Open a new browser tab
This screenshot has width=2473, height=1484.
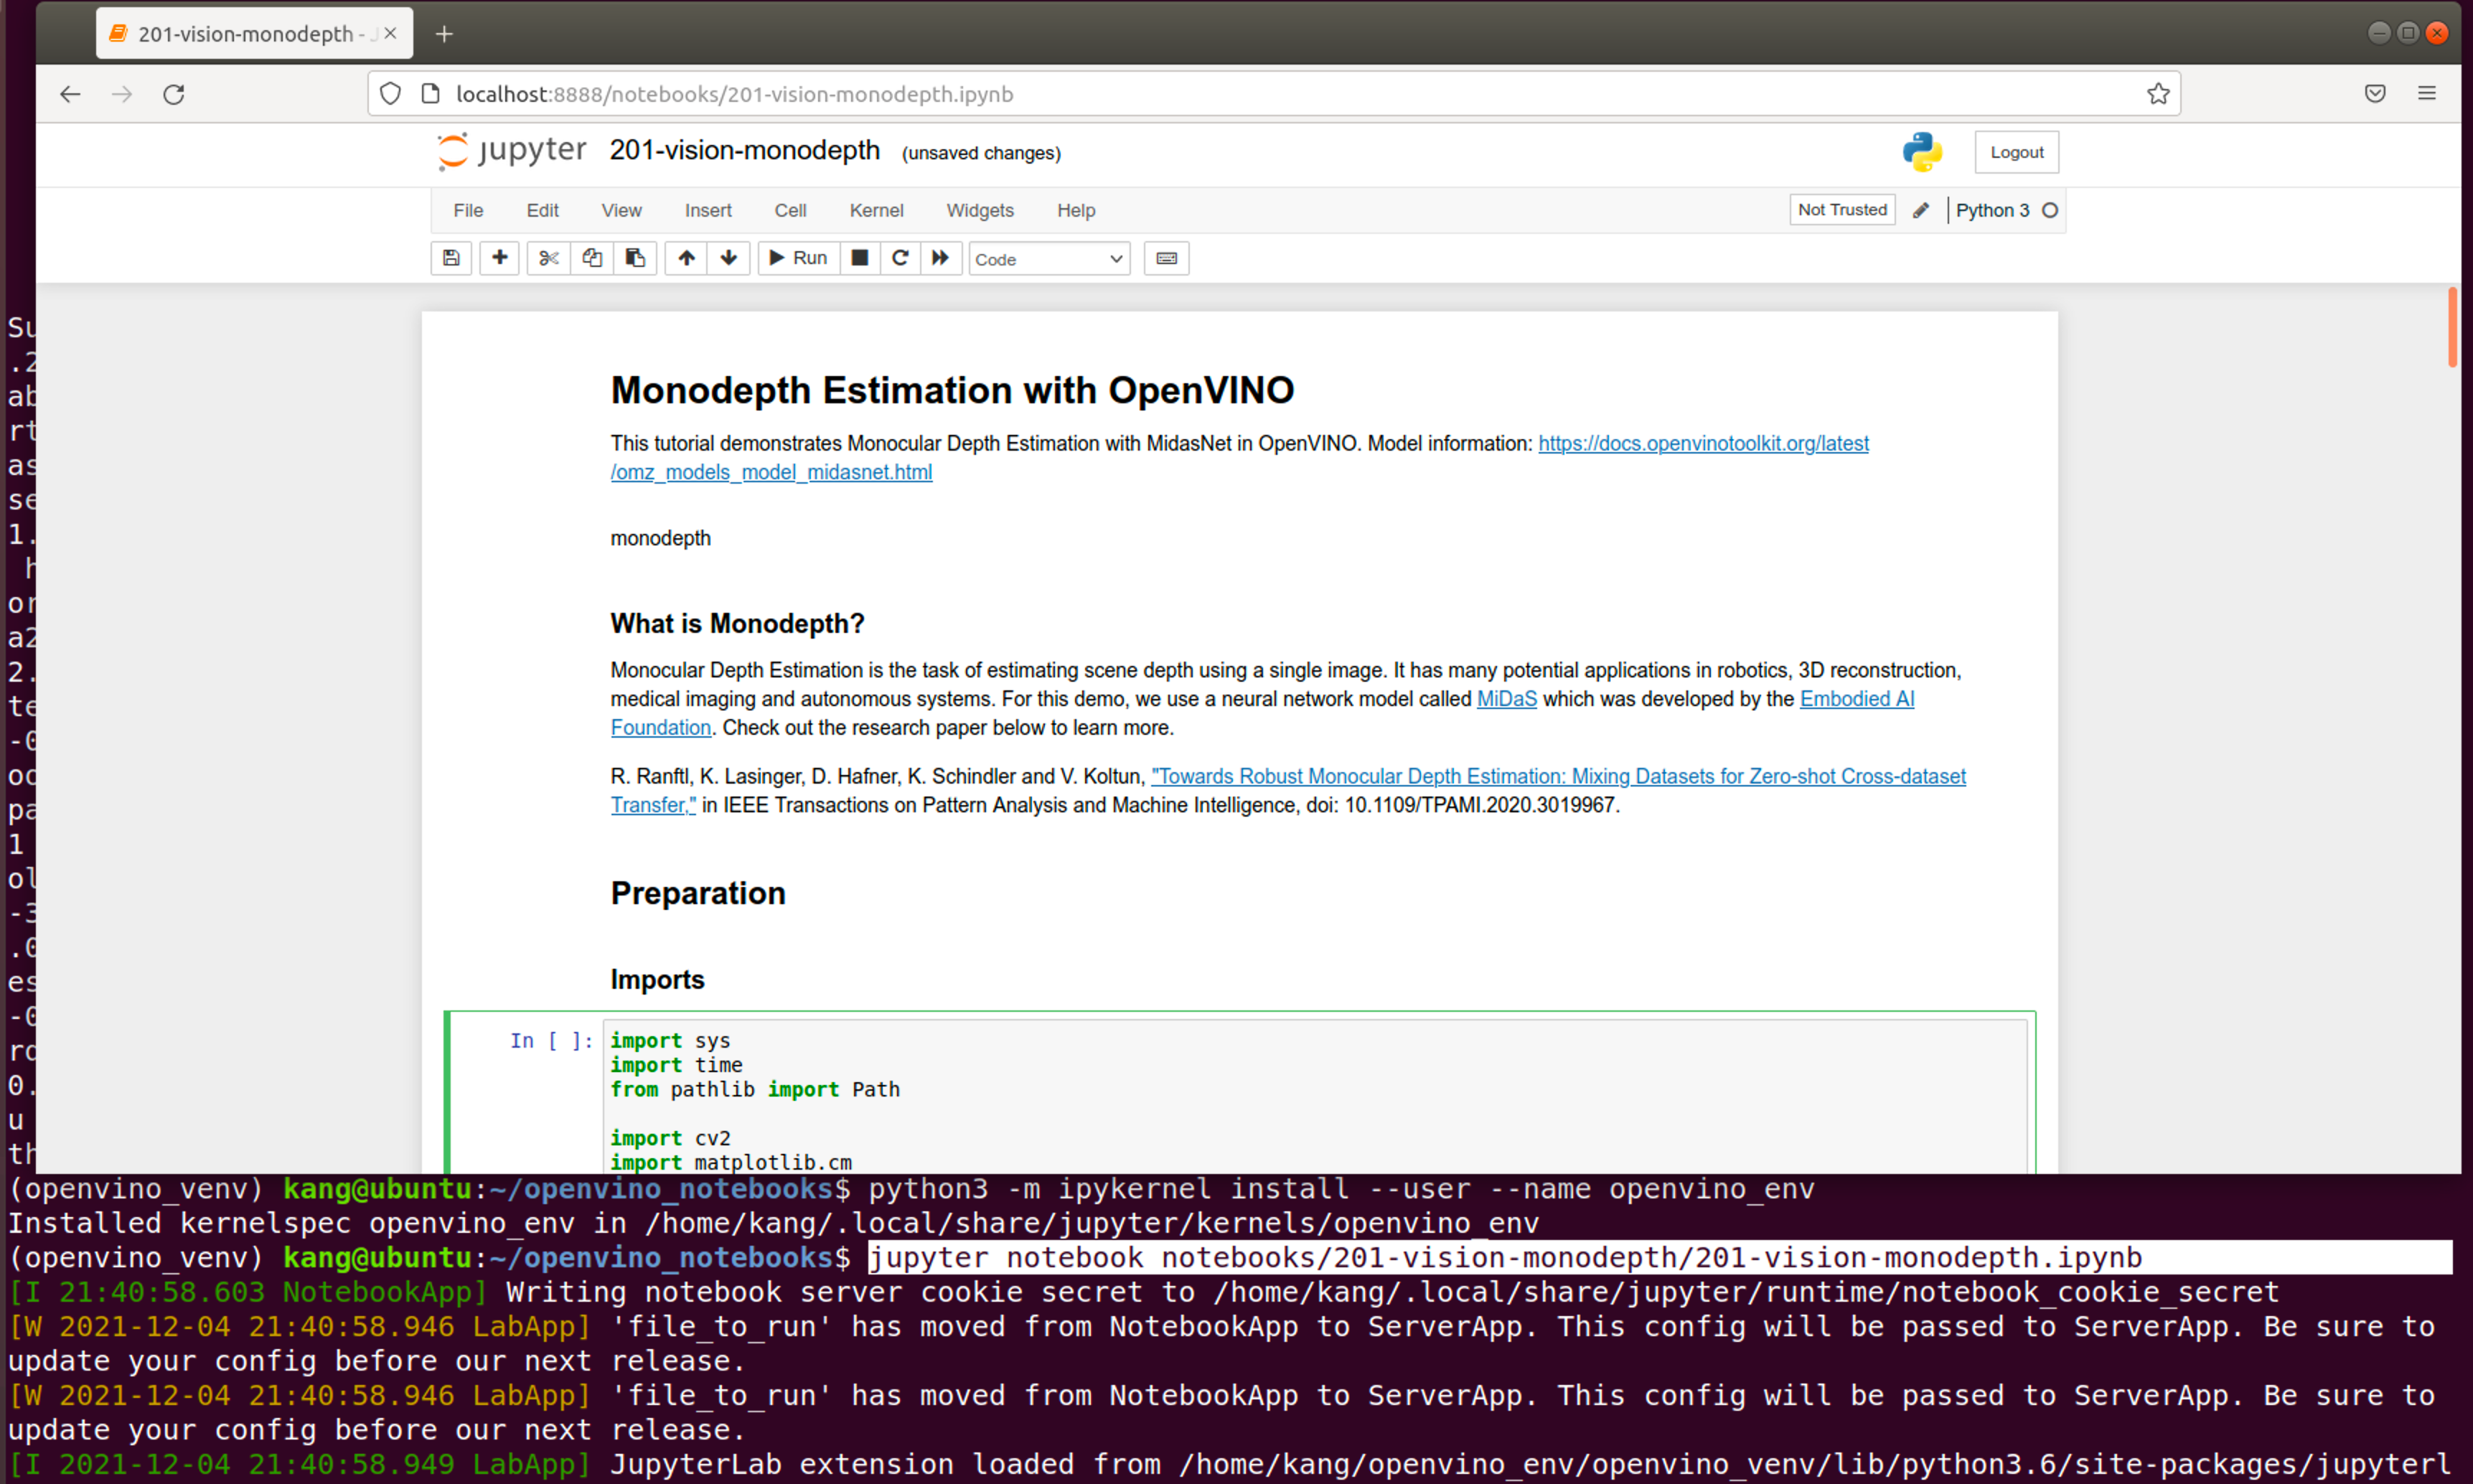pos(444,34)
